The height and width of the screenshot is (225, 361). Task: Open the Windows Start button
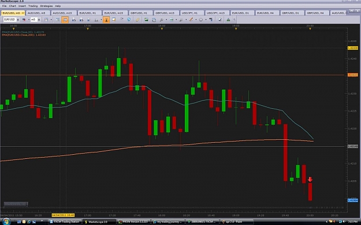coord(6,222)
